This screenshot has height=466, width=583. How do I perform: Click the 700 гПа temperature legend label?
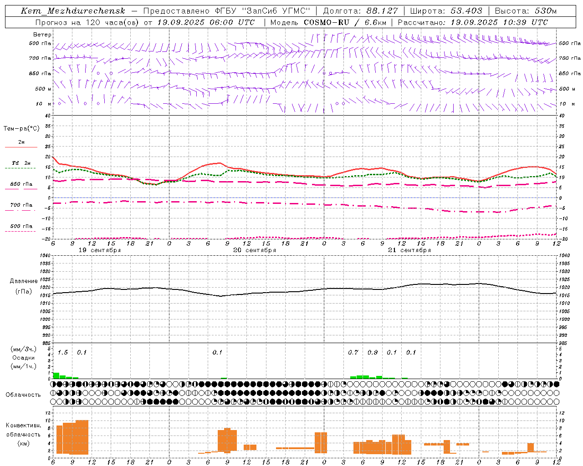click(x=21, y=205)
